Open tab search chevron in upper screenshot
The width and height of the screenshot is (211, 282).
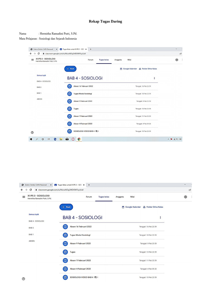(x=176, y=49)
